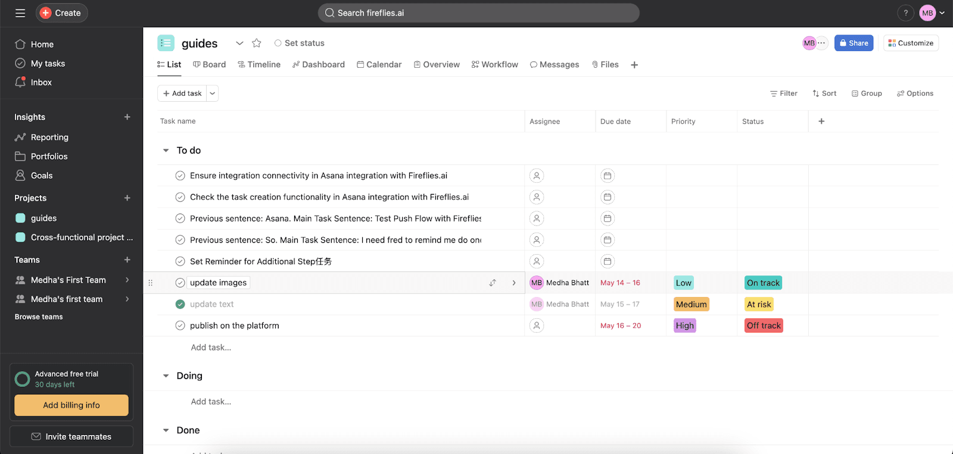Viewport: 953px width, 454px height.
Task: Expand Medha's First Team chevron
Action: [x=127, y=280]
